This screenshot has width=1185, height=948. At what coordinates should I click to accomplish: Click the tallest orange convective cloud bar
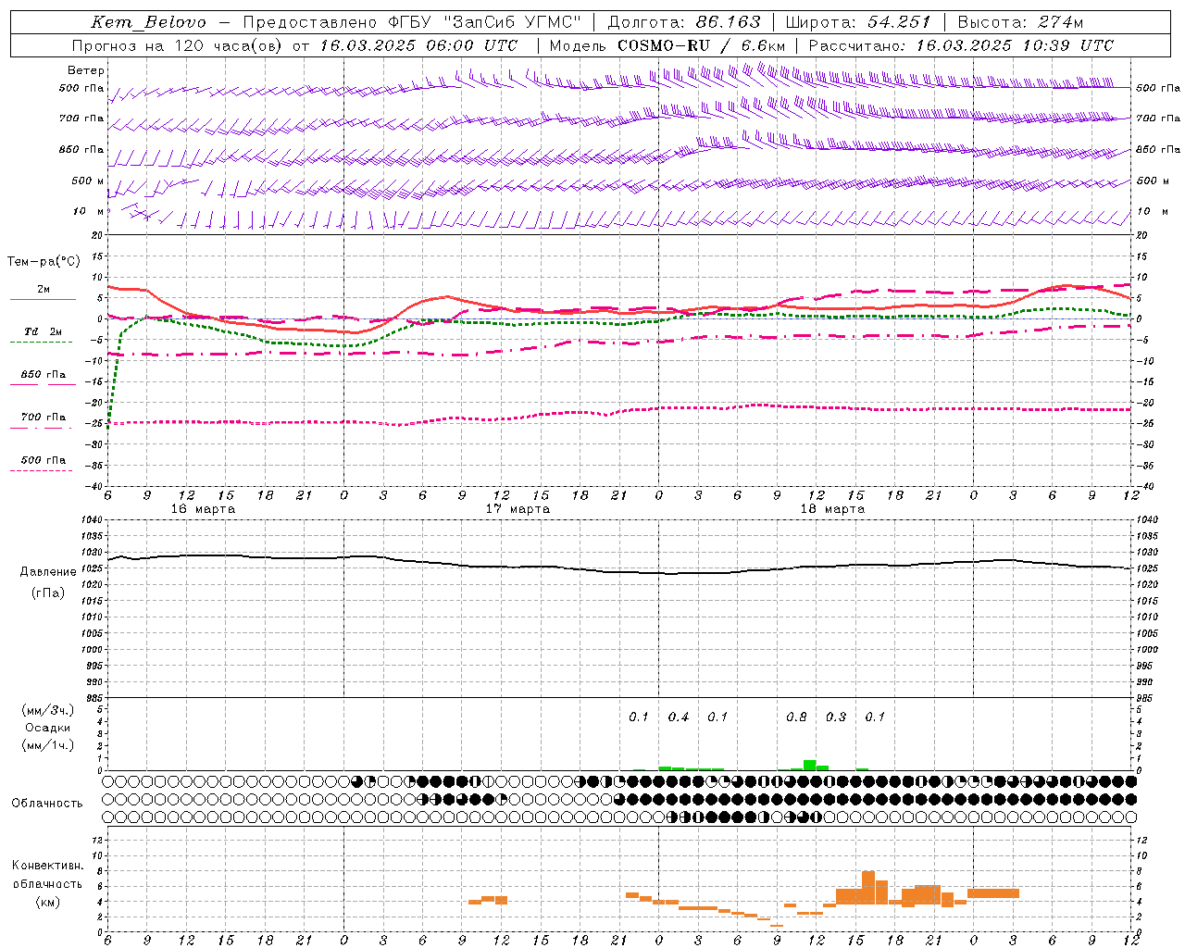[868, 888]
